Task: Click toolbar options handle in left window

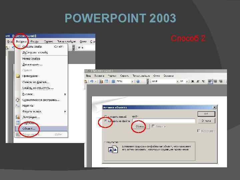Action: click(73, 48)
